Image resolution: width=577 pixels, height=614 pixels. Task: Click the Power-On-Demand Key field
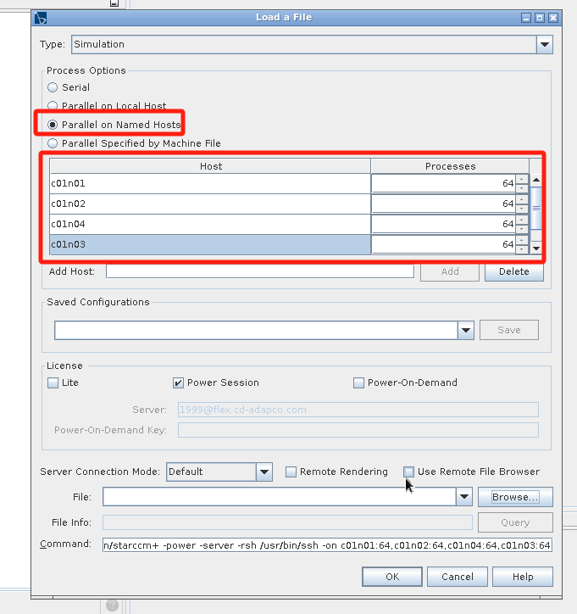click(x=358, y=430)
